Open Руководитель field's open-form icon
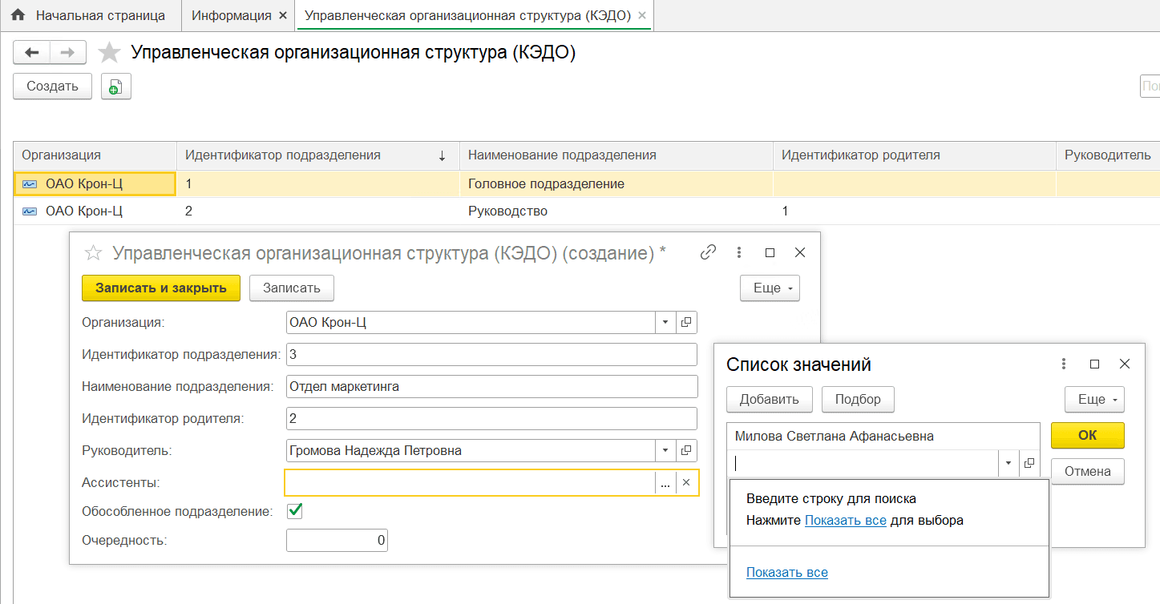 pyautogui.click(x=686, y=451)
